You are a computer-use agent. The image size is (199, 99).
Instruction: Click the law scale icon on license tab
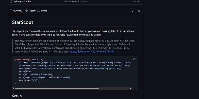(x=26, y=11)
